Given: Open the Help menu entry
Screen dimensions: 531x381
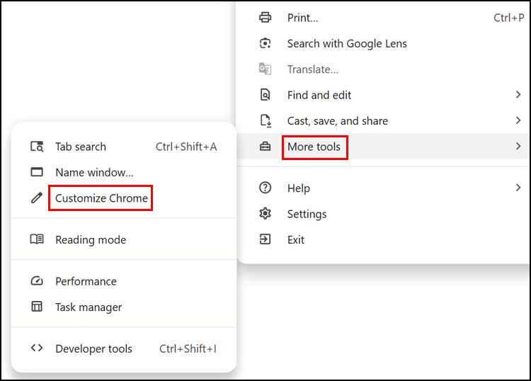Looking at the screenshot, I should [x=383, y=188].
